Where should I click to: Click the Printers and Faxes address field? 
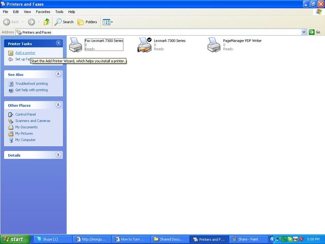click(x=161, y=32)
